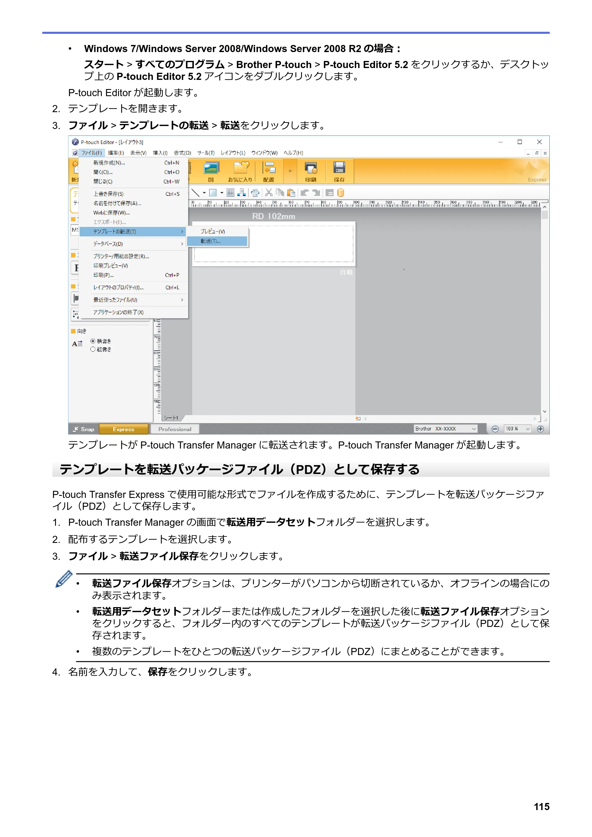The height and width of the screenshot is (837, 592).
Task: Click 名前を付けて保存(A)... entry
Action: tap(133, 204)
